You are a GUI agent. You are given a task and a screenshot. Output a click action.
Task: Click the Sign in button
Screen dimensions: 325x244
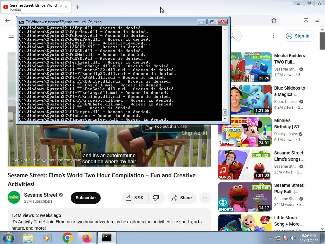[298, 36]
